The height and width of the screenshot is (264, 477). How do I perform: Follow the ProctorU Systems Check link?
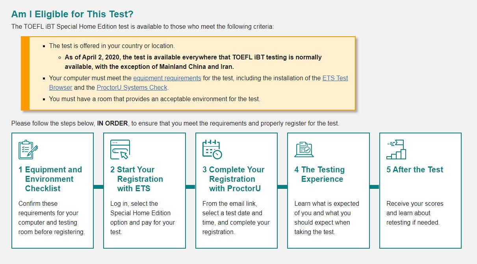click(x=132, y=87)
